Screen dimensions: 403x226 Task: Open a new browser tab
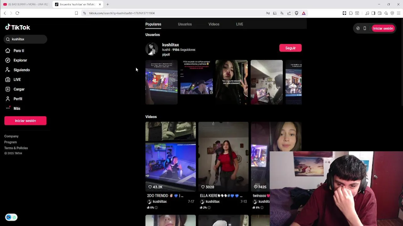click(108, 4)
